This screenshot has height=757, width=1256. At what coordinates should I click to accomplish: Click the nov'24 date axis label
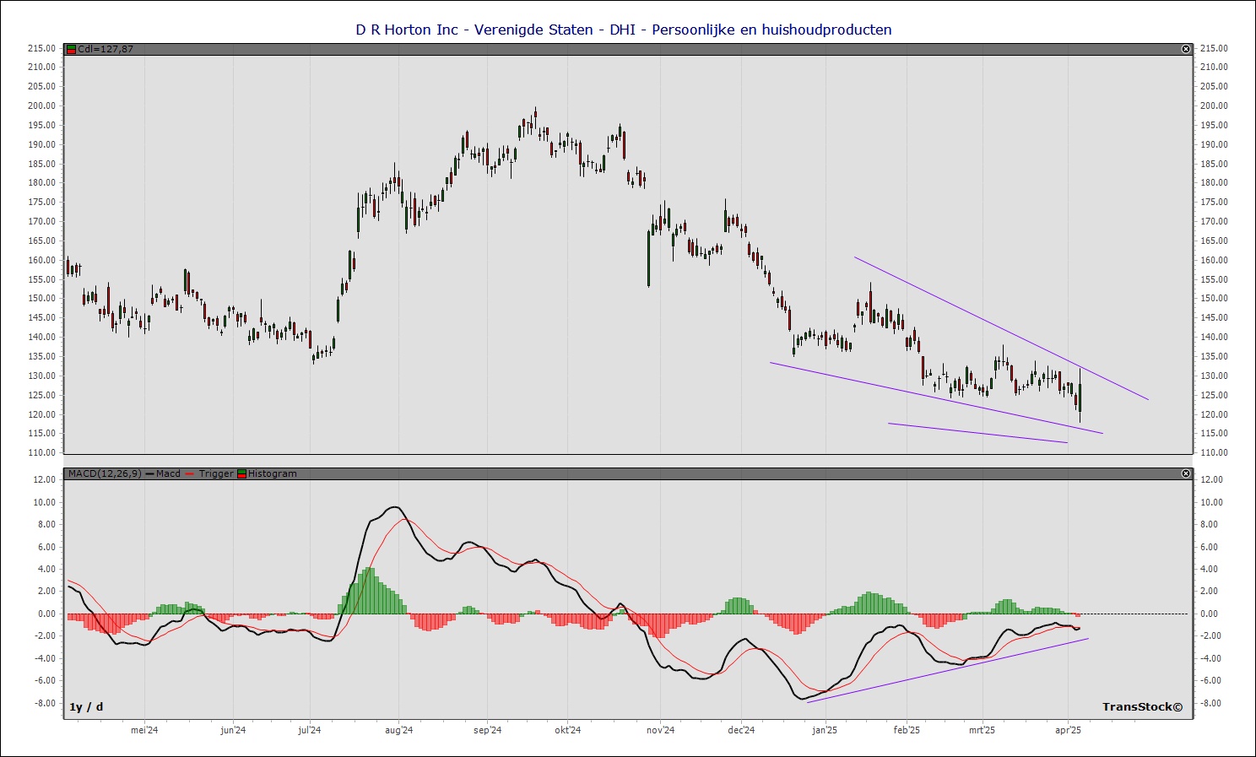coord(660,730)
